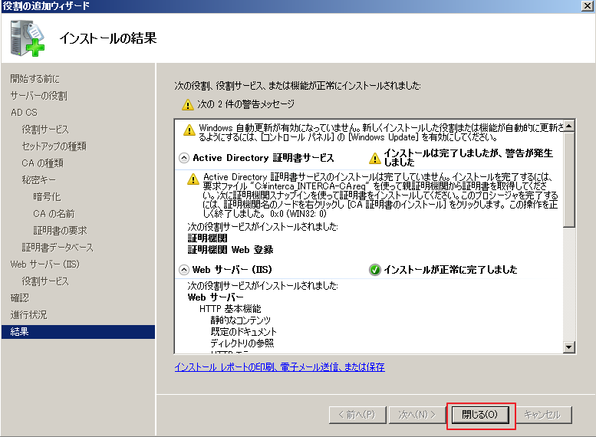Click the 証明機関 Web 登録 entry

click(230, 250)
